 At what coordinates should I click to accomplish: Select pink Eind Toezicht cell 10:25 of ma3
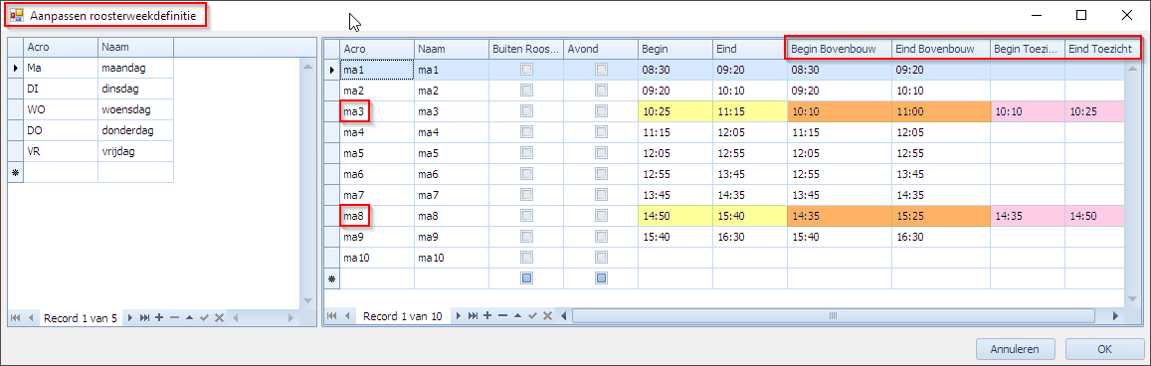click(1094, 111)
